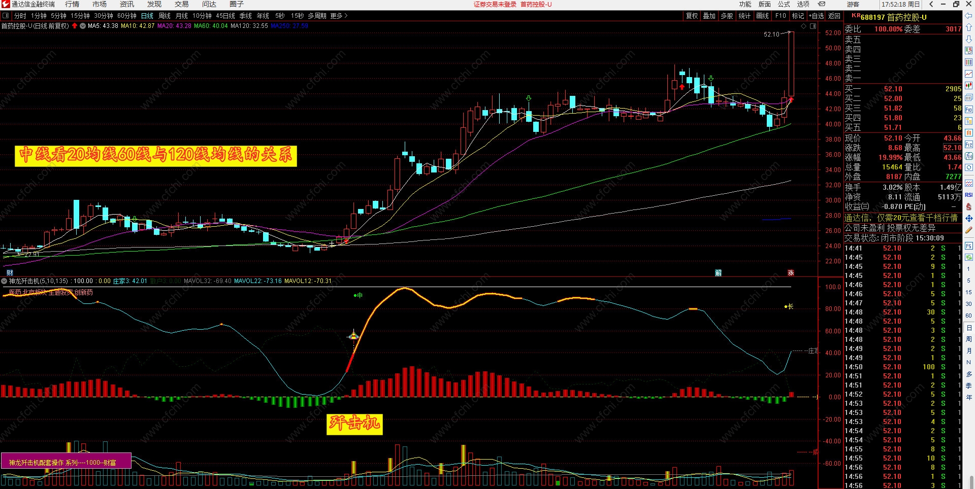Select the 周线 weekly period tab
This screenshot has width=975, height=489.
point(165,16)
